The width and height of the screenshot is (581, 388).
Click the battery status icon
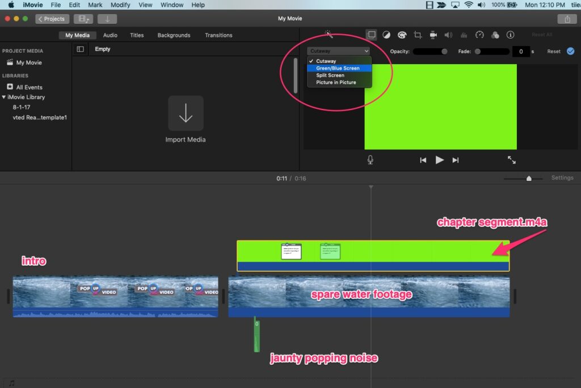512,5
